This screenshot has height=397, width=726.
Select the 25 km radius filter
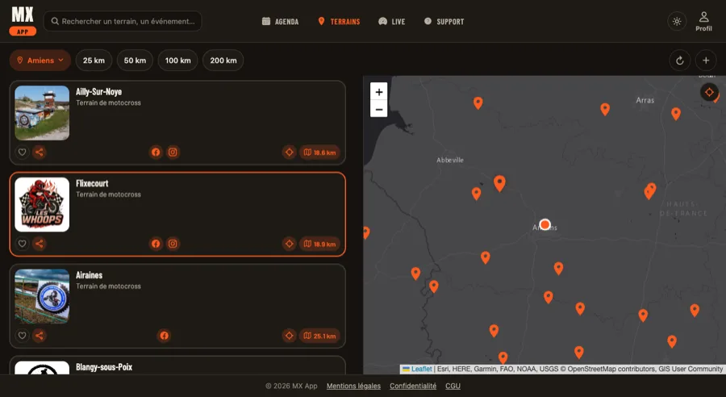(94, 61)
